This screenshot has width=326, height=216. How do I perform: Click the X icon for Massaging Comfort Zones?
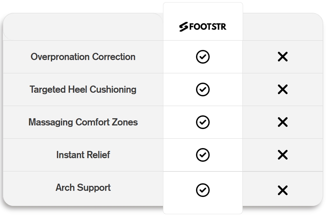click(x=283, y=122)
